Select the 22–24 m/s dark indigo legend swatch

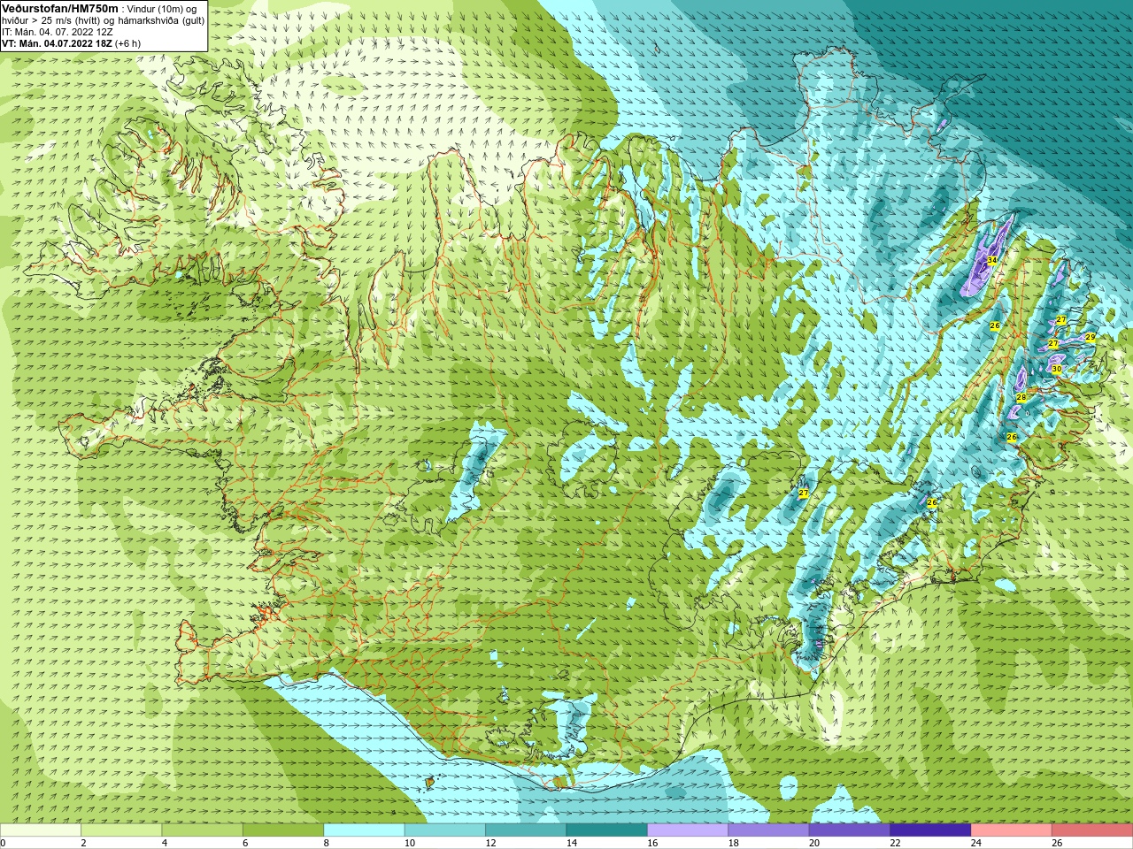coord(930,830)
